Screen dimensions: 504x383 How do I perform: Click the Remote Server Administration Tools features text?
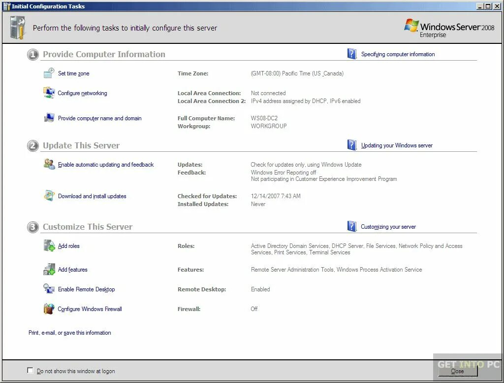pyautogui.click(x=336, y=270)
